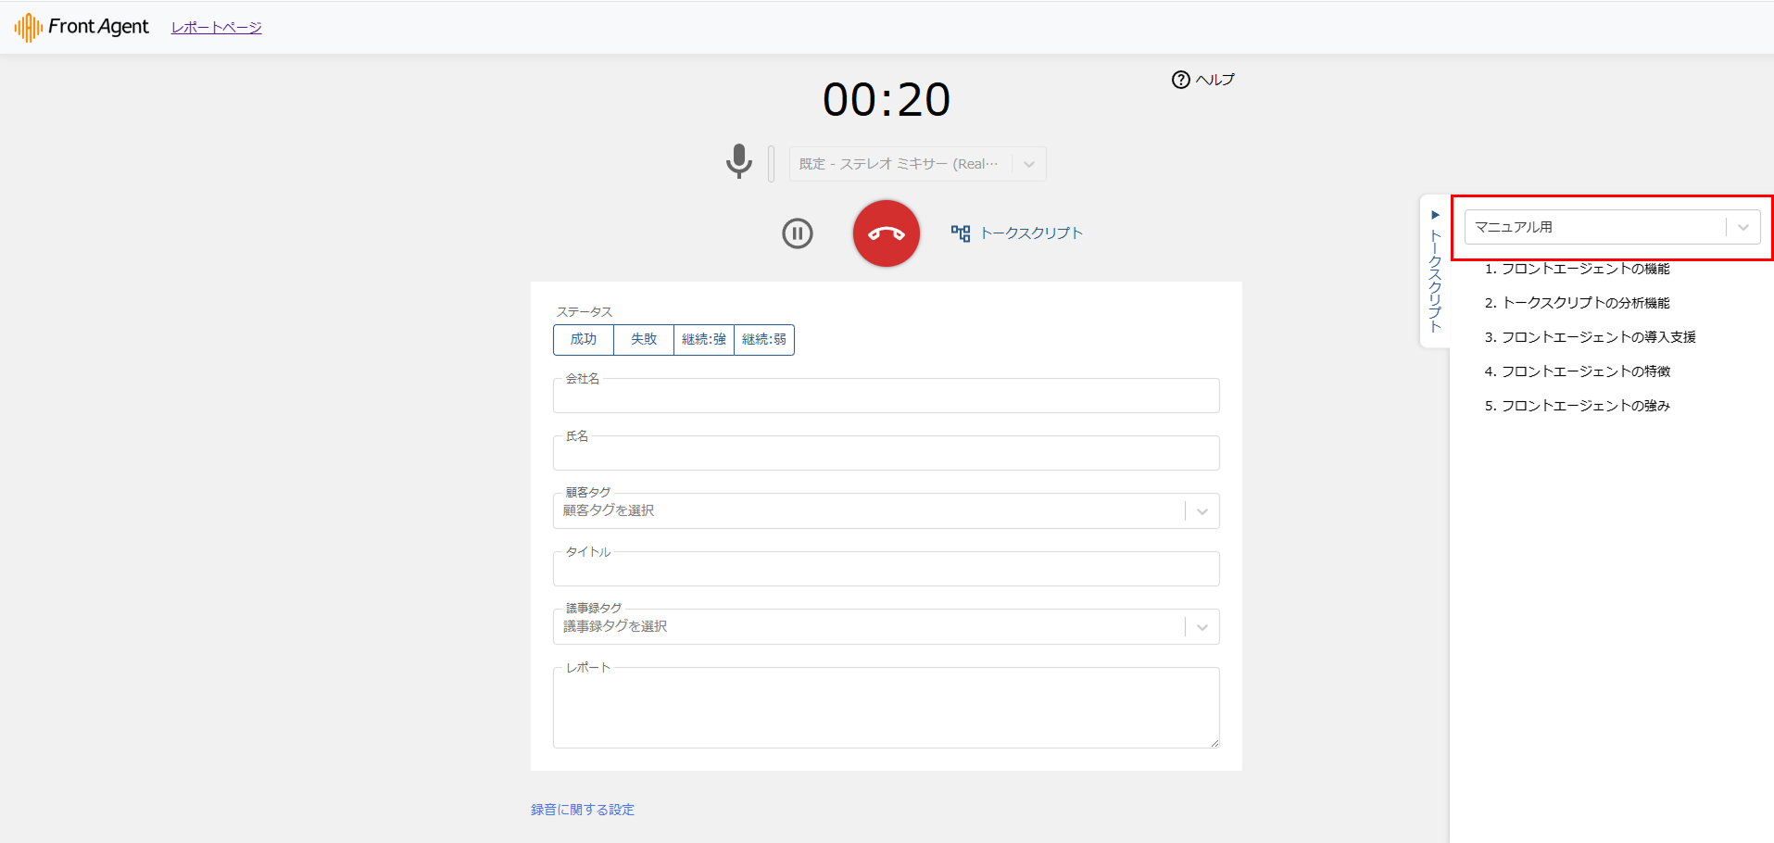This screenshot has width=1774, height=843.
Task: Expand the 議事録タグ selection dropdown
Action: click(x=1202, y=627)
